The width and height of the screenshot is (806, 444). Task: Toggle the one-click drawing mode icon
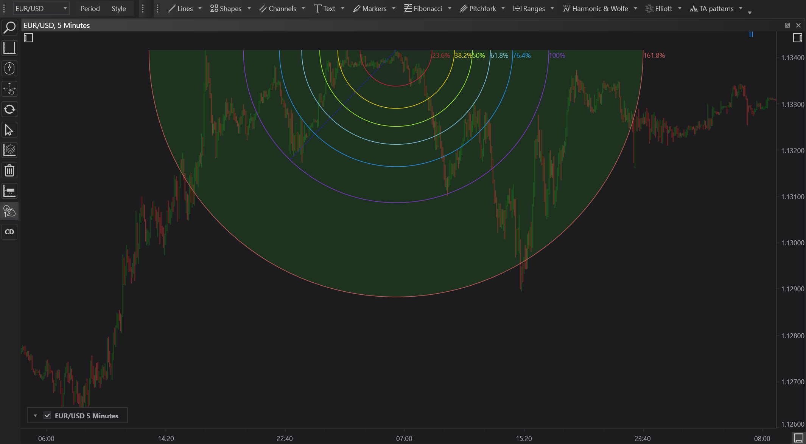point(9,212)
